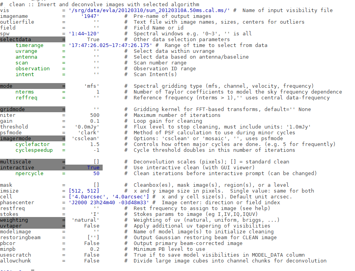
Task: Click the highlighted gridmode parameter
Action: [33, 109]
